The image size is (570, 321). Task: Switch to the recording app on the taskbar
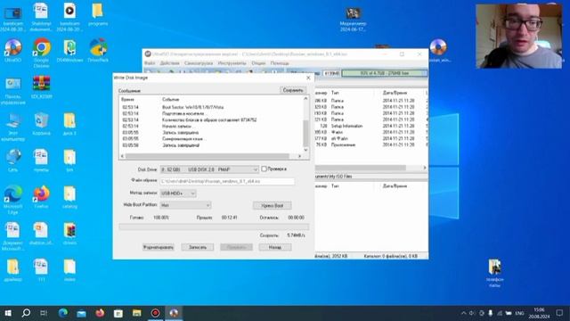tap(155, 313)
